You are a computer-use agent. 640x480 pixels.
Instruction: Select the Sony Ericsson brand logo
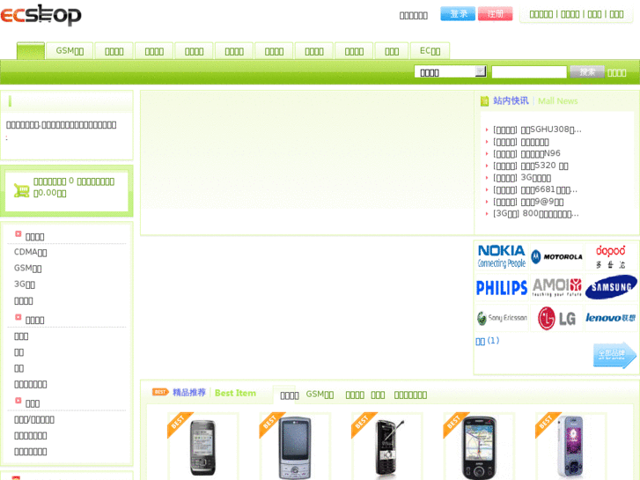click(x=501, y=318)
